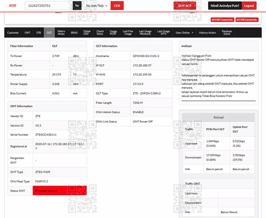
Task: Switch to the STB tab
Action: click(x=38, y=32)
